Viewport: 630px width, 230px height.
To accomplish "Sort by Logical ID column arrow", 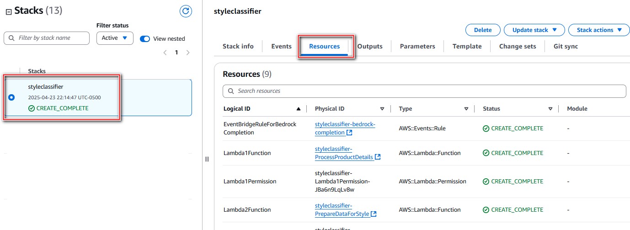I will [299, 109].
